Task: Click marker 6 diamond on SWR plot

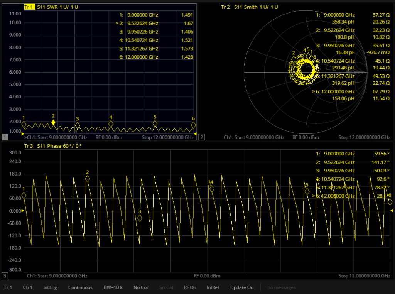Action: [x=193, y=125]
